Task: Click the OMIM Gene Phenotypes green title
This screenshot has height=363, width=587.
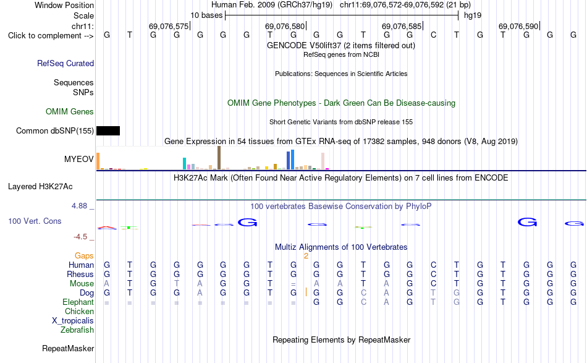Action: (342, 103)
